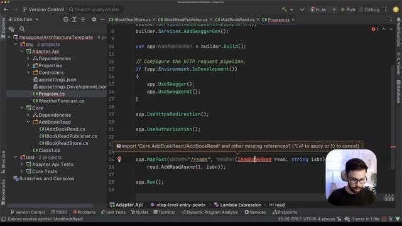
Task: Click the Search everywhere field
Action: click(x=95, y=9)
